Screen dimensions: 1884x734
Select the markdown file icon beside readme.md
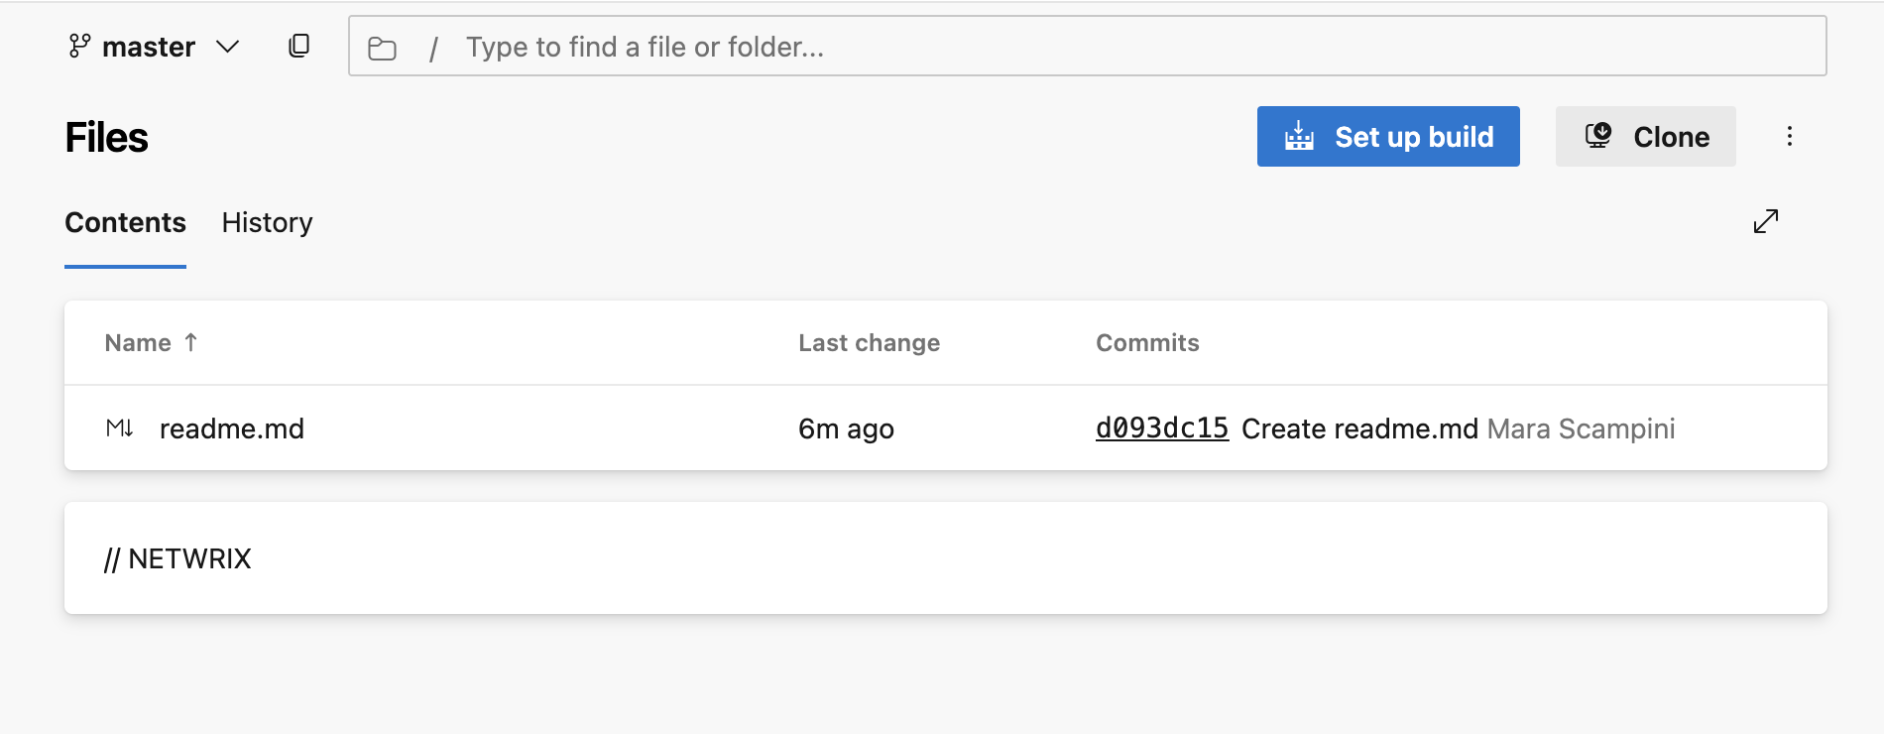(x=118, y=428)
